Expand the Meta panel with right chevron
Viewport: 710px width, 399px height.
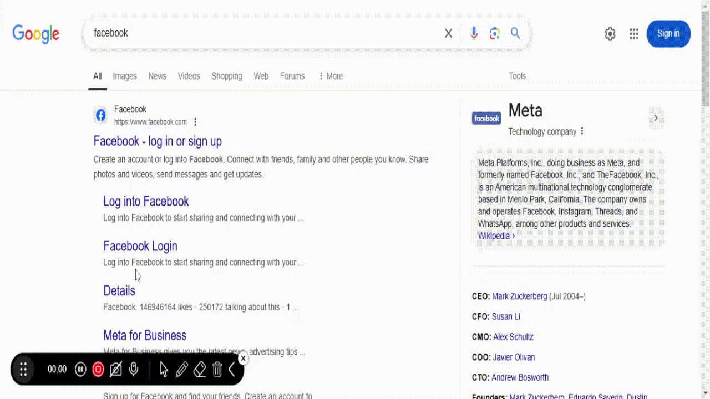pos(656,118)
